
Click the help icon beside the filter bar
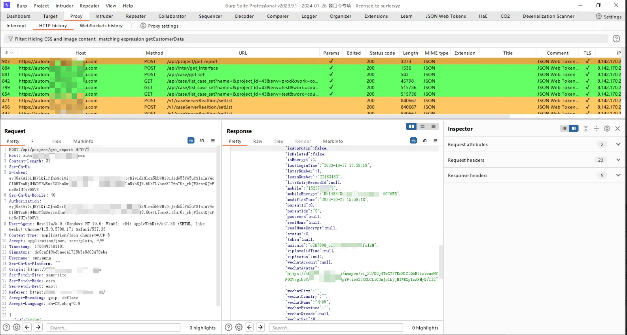click(x=616, y=39)
